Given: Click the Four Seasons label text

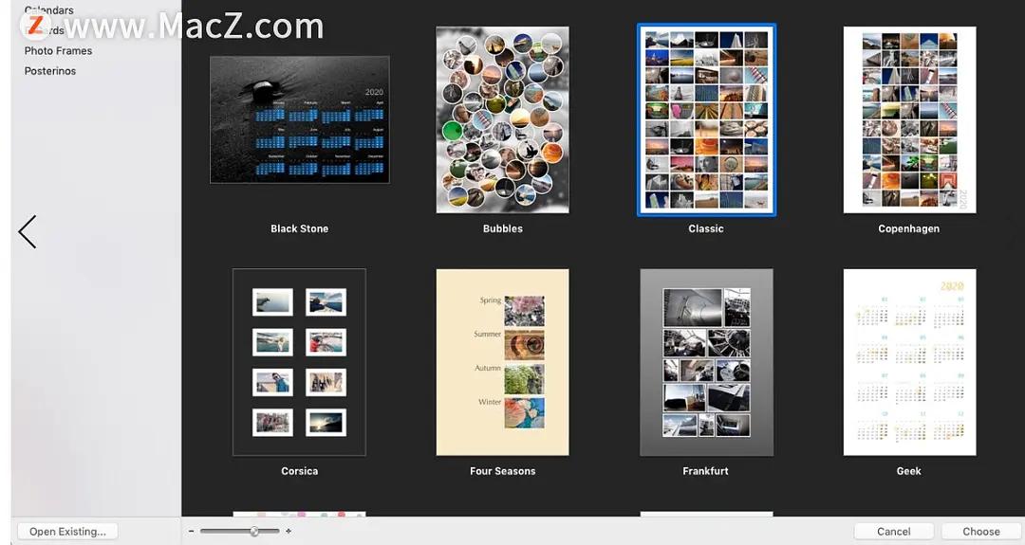Looking at the screenshot, I should [503, 470].
